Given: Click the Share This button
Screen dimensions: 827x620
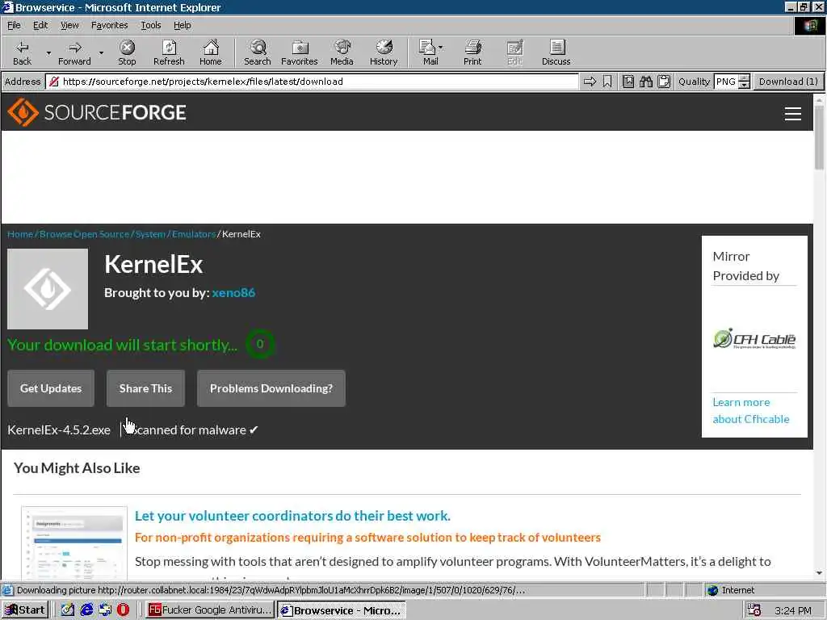Looking at the screenshot, I should click(145, 388).
